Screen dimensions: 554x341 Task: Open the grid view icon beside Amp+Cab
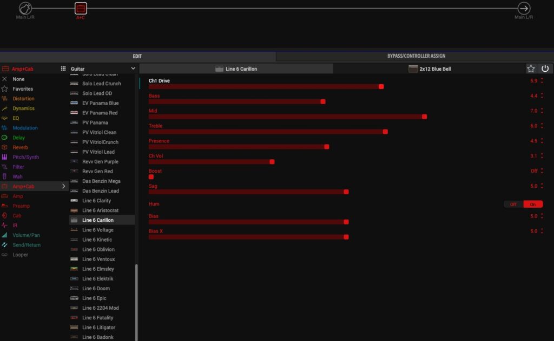pos(63,69)
